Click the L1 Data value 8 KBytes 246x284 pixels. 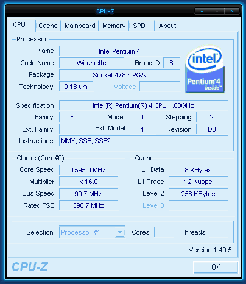pyautogui.click(x=198, y=170)
